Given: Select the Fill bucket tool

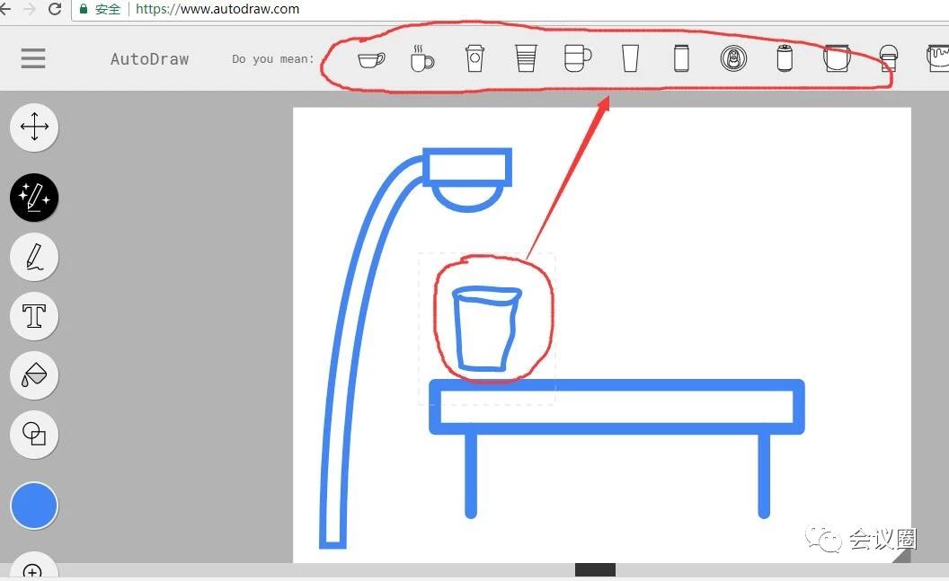Looking at the screenshot, I should pos(34,374).
